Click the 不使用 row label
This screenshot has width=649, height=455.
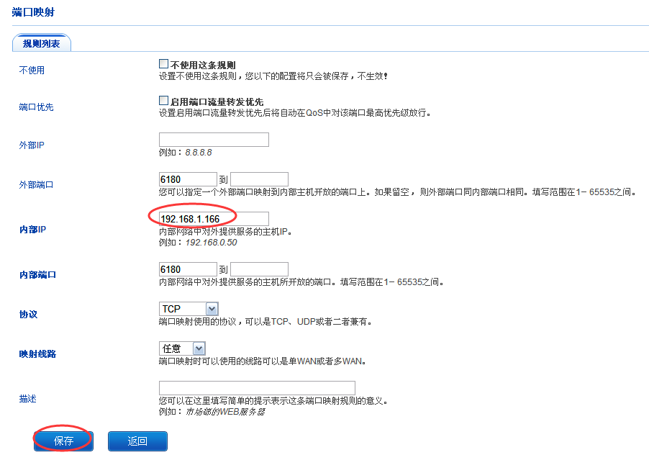(x=32, y=70)
